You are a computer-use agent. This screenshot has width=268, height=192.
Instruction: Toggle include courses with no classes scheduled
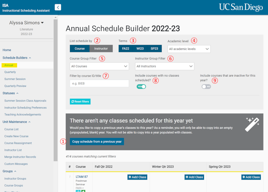[141, 86]
